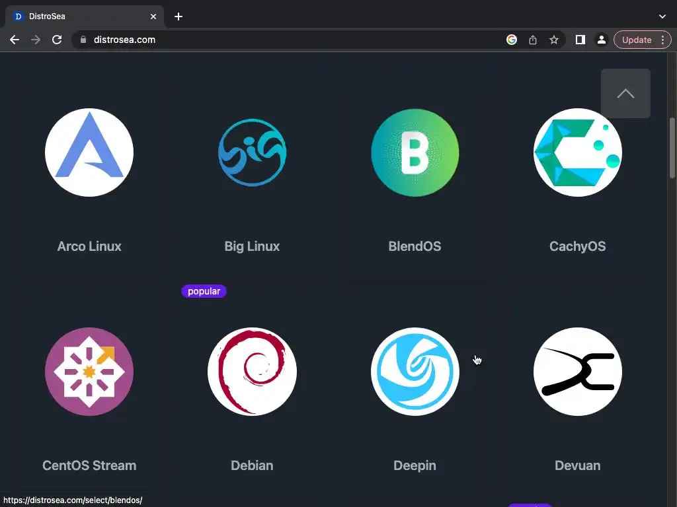The width and height of the screenshot is (677, 507).
Task: Open the browser profile icon
Action: pos(602,40)
